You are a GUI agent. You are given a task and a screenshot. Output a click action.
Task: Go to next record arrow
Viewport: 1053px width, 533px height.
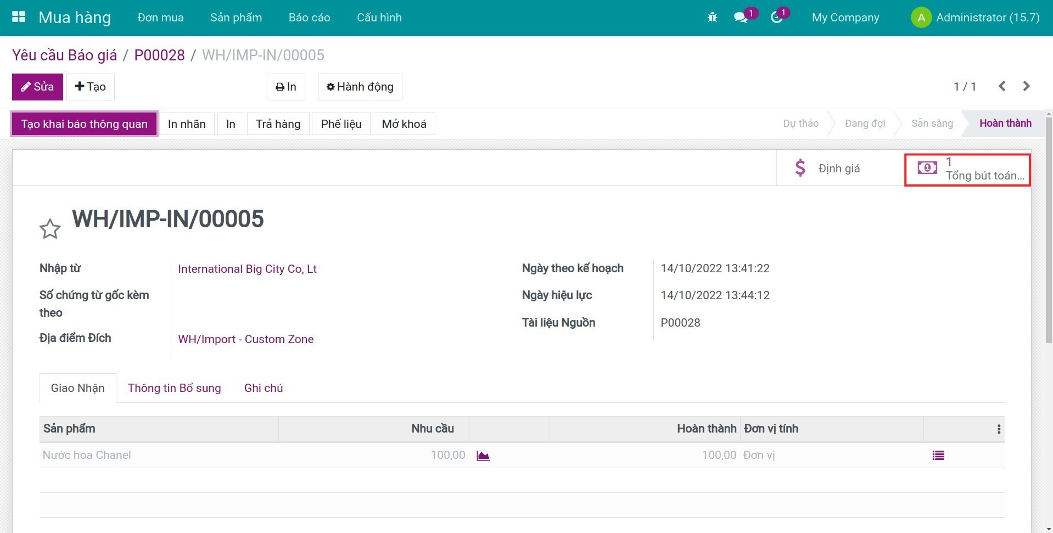[1026, 86]
